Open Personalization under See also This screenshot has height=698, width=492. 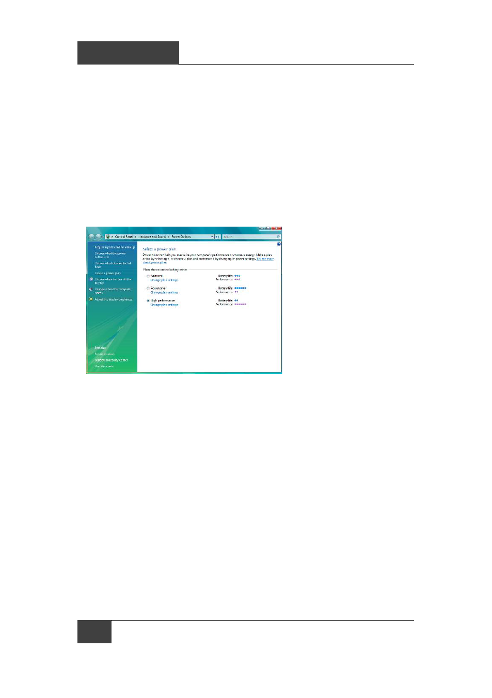pyautogui.click(x=104, y=354)
